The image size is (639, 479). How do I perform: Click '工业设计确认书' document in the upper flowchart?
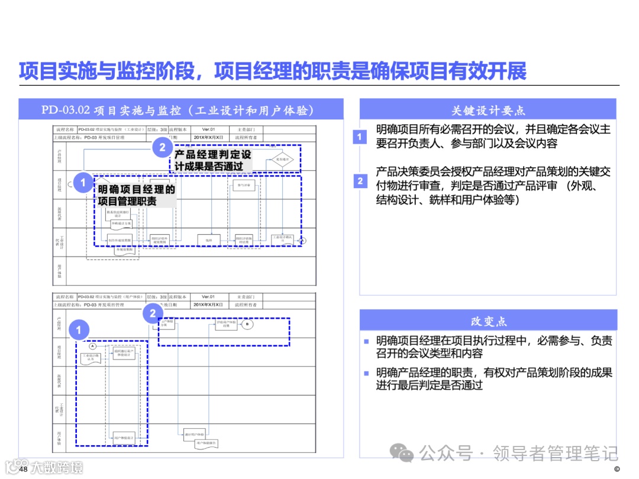tap(282, 240)
